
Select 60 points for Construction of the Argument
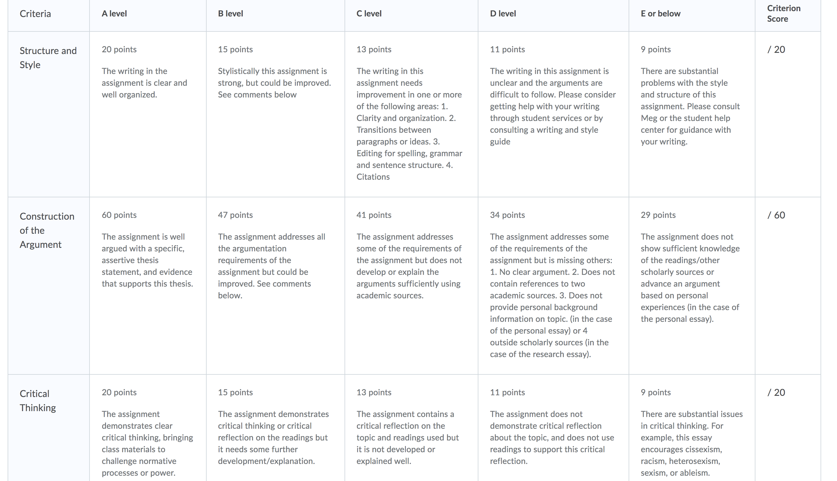tap(148, 286)
